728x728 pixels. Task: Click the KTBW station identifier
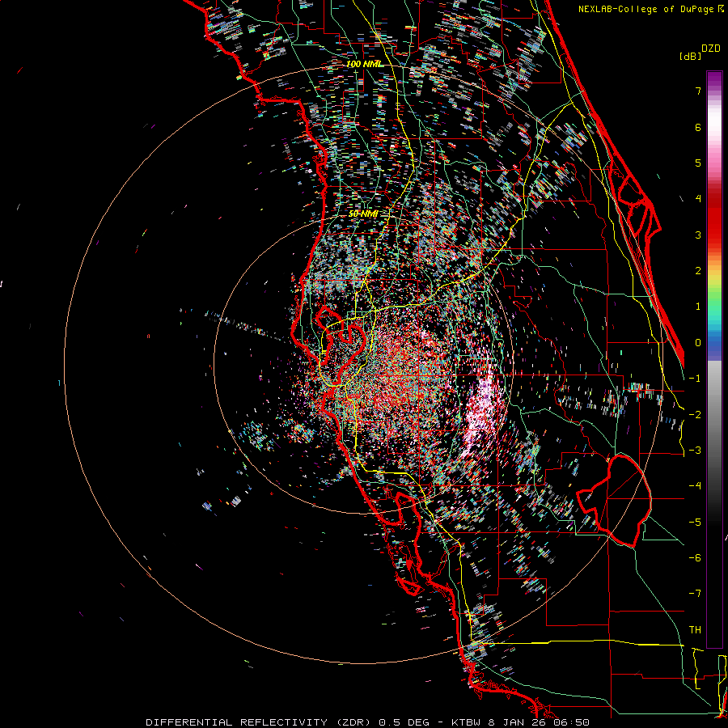pyautogui.click(x=466, y=722)
